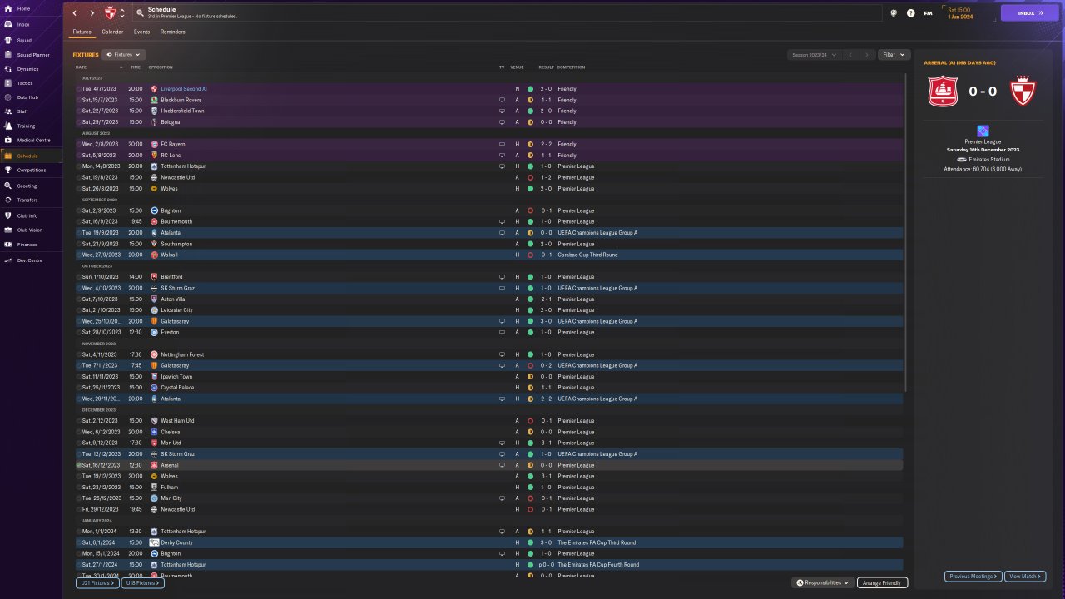Open Dev. Centre from the sidebar
The width and height of the screenshot is (1065, 599).
(8, 260)
